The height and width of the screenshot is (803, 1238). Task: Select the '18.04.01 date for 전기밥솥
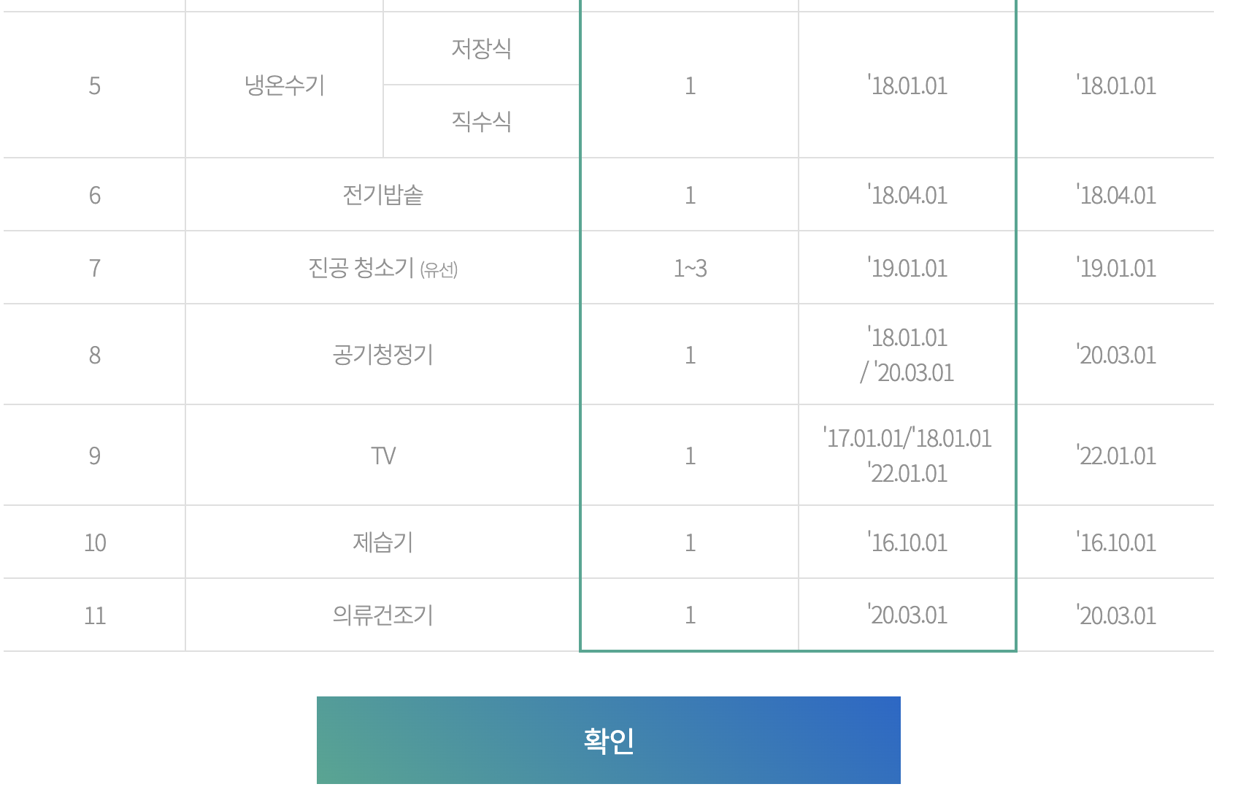tap(907, 194)
